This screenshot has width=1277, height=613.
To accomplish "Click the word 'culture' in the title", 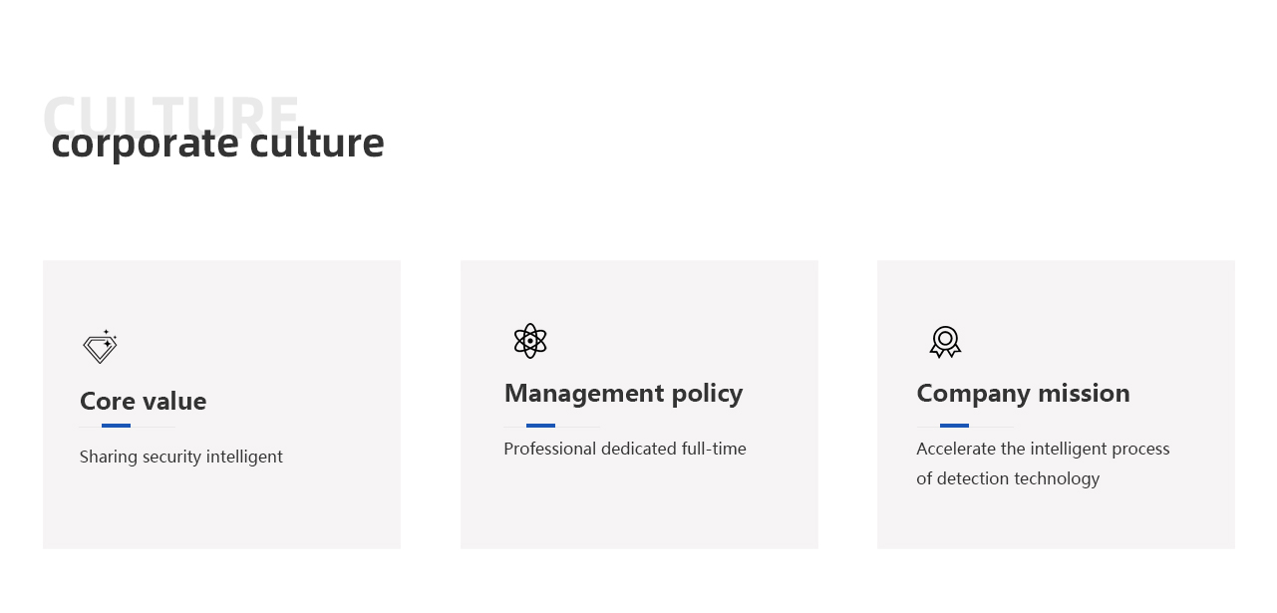I will [317, 143].
